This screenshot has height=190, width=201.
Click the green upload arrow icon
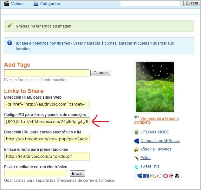tap(137, 132)
